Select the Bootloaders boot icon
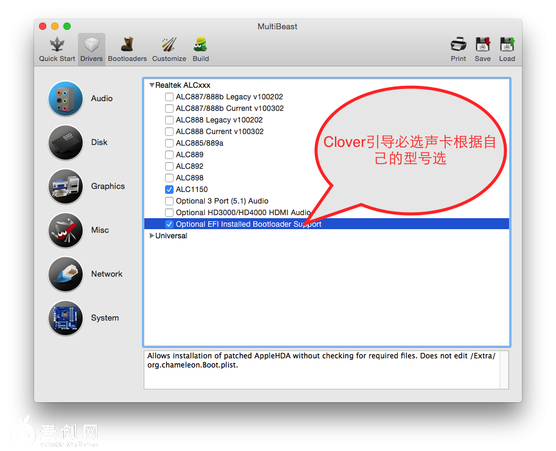Image resolution: width=556 pixels, height=451 pixels. 127,44
